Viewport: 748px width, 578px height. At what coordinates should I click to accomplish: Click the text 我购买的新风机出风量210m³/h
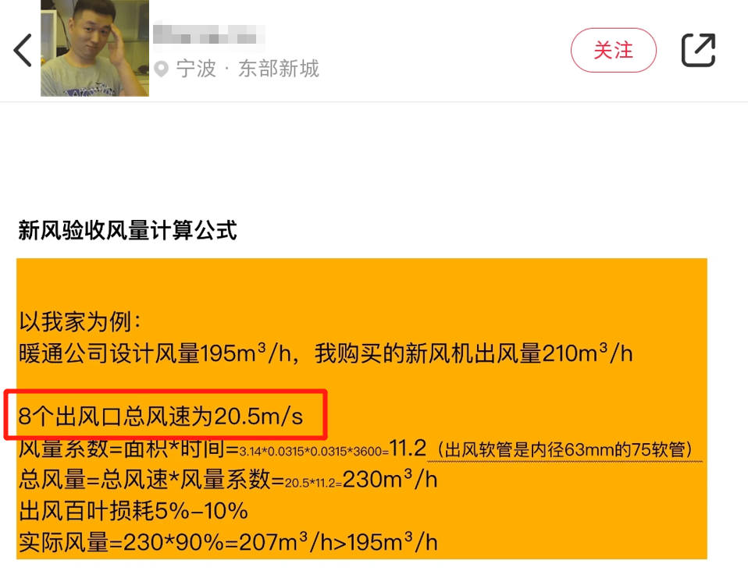[474, 353]
